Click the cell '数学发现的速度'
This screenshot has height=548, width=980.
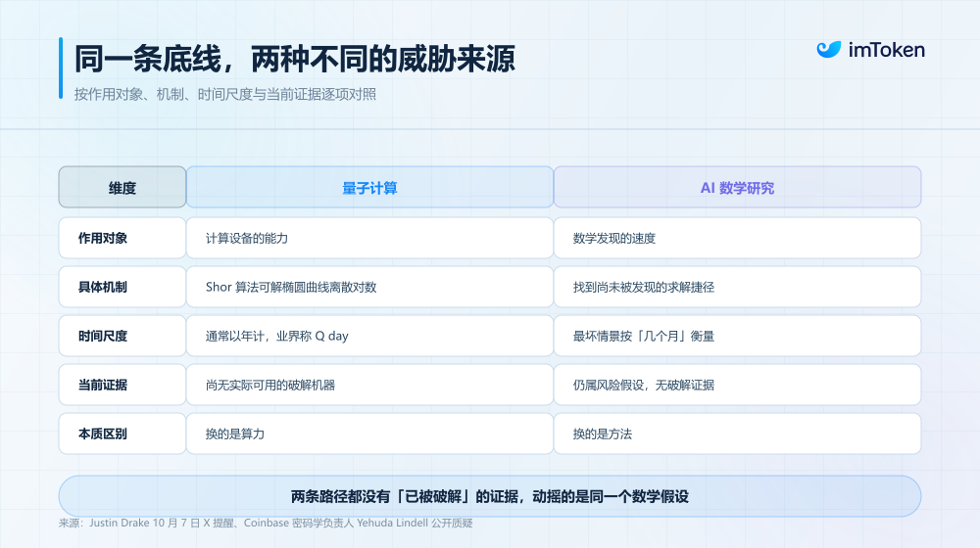tap(737, 238)
